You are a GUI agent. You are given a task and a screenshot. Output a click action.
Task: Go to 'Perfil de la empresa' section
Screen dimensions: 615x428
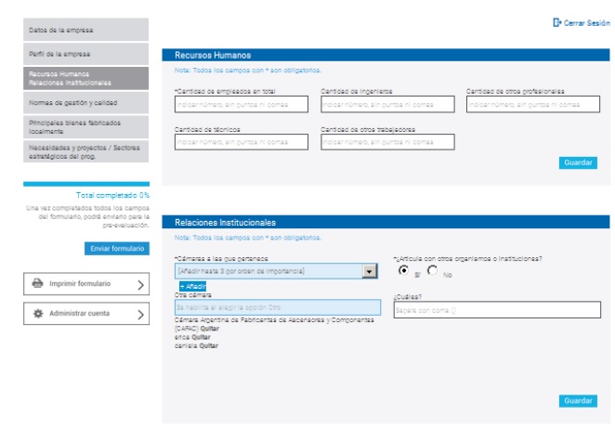[x=85, y=55]
